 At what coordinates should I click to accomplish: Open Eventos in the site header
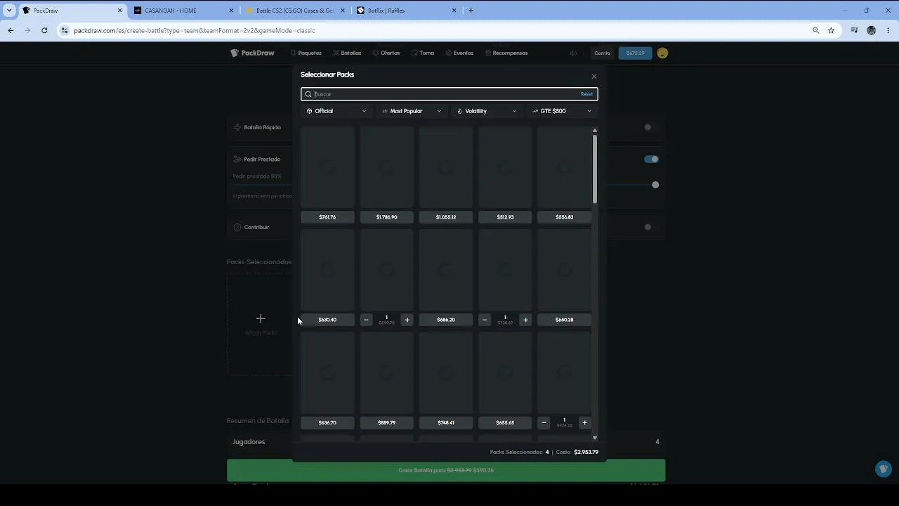tap(459, 53)
